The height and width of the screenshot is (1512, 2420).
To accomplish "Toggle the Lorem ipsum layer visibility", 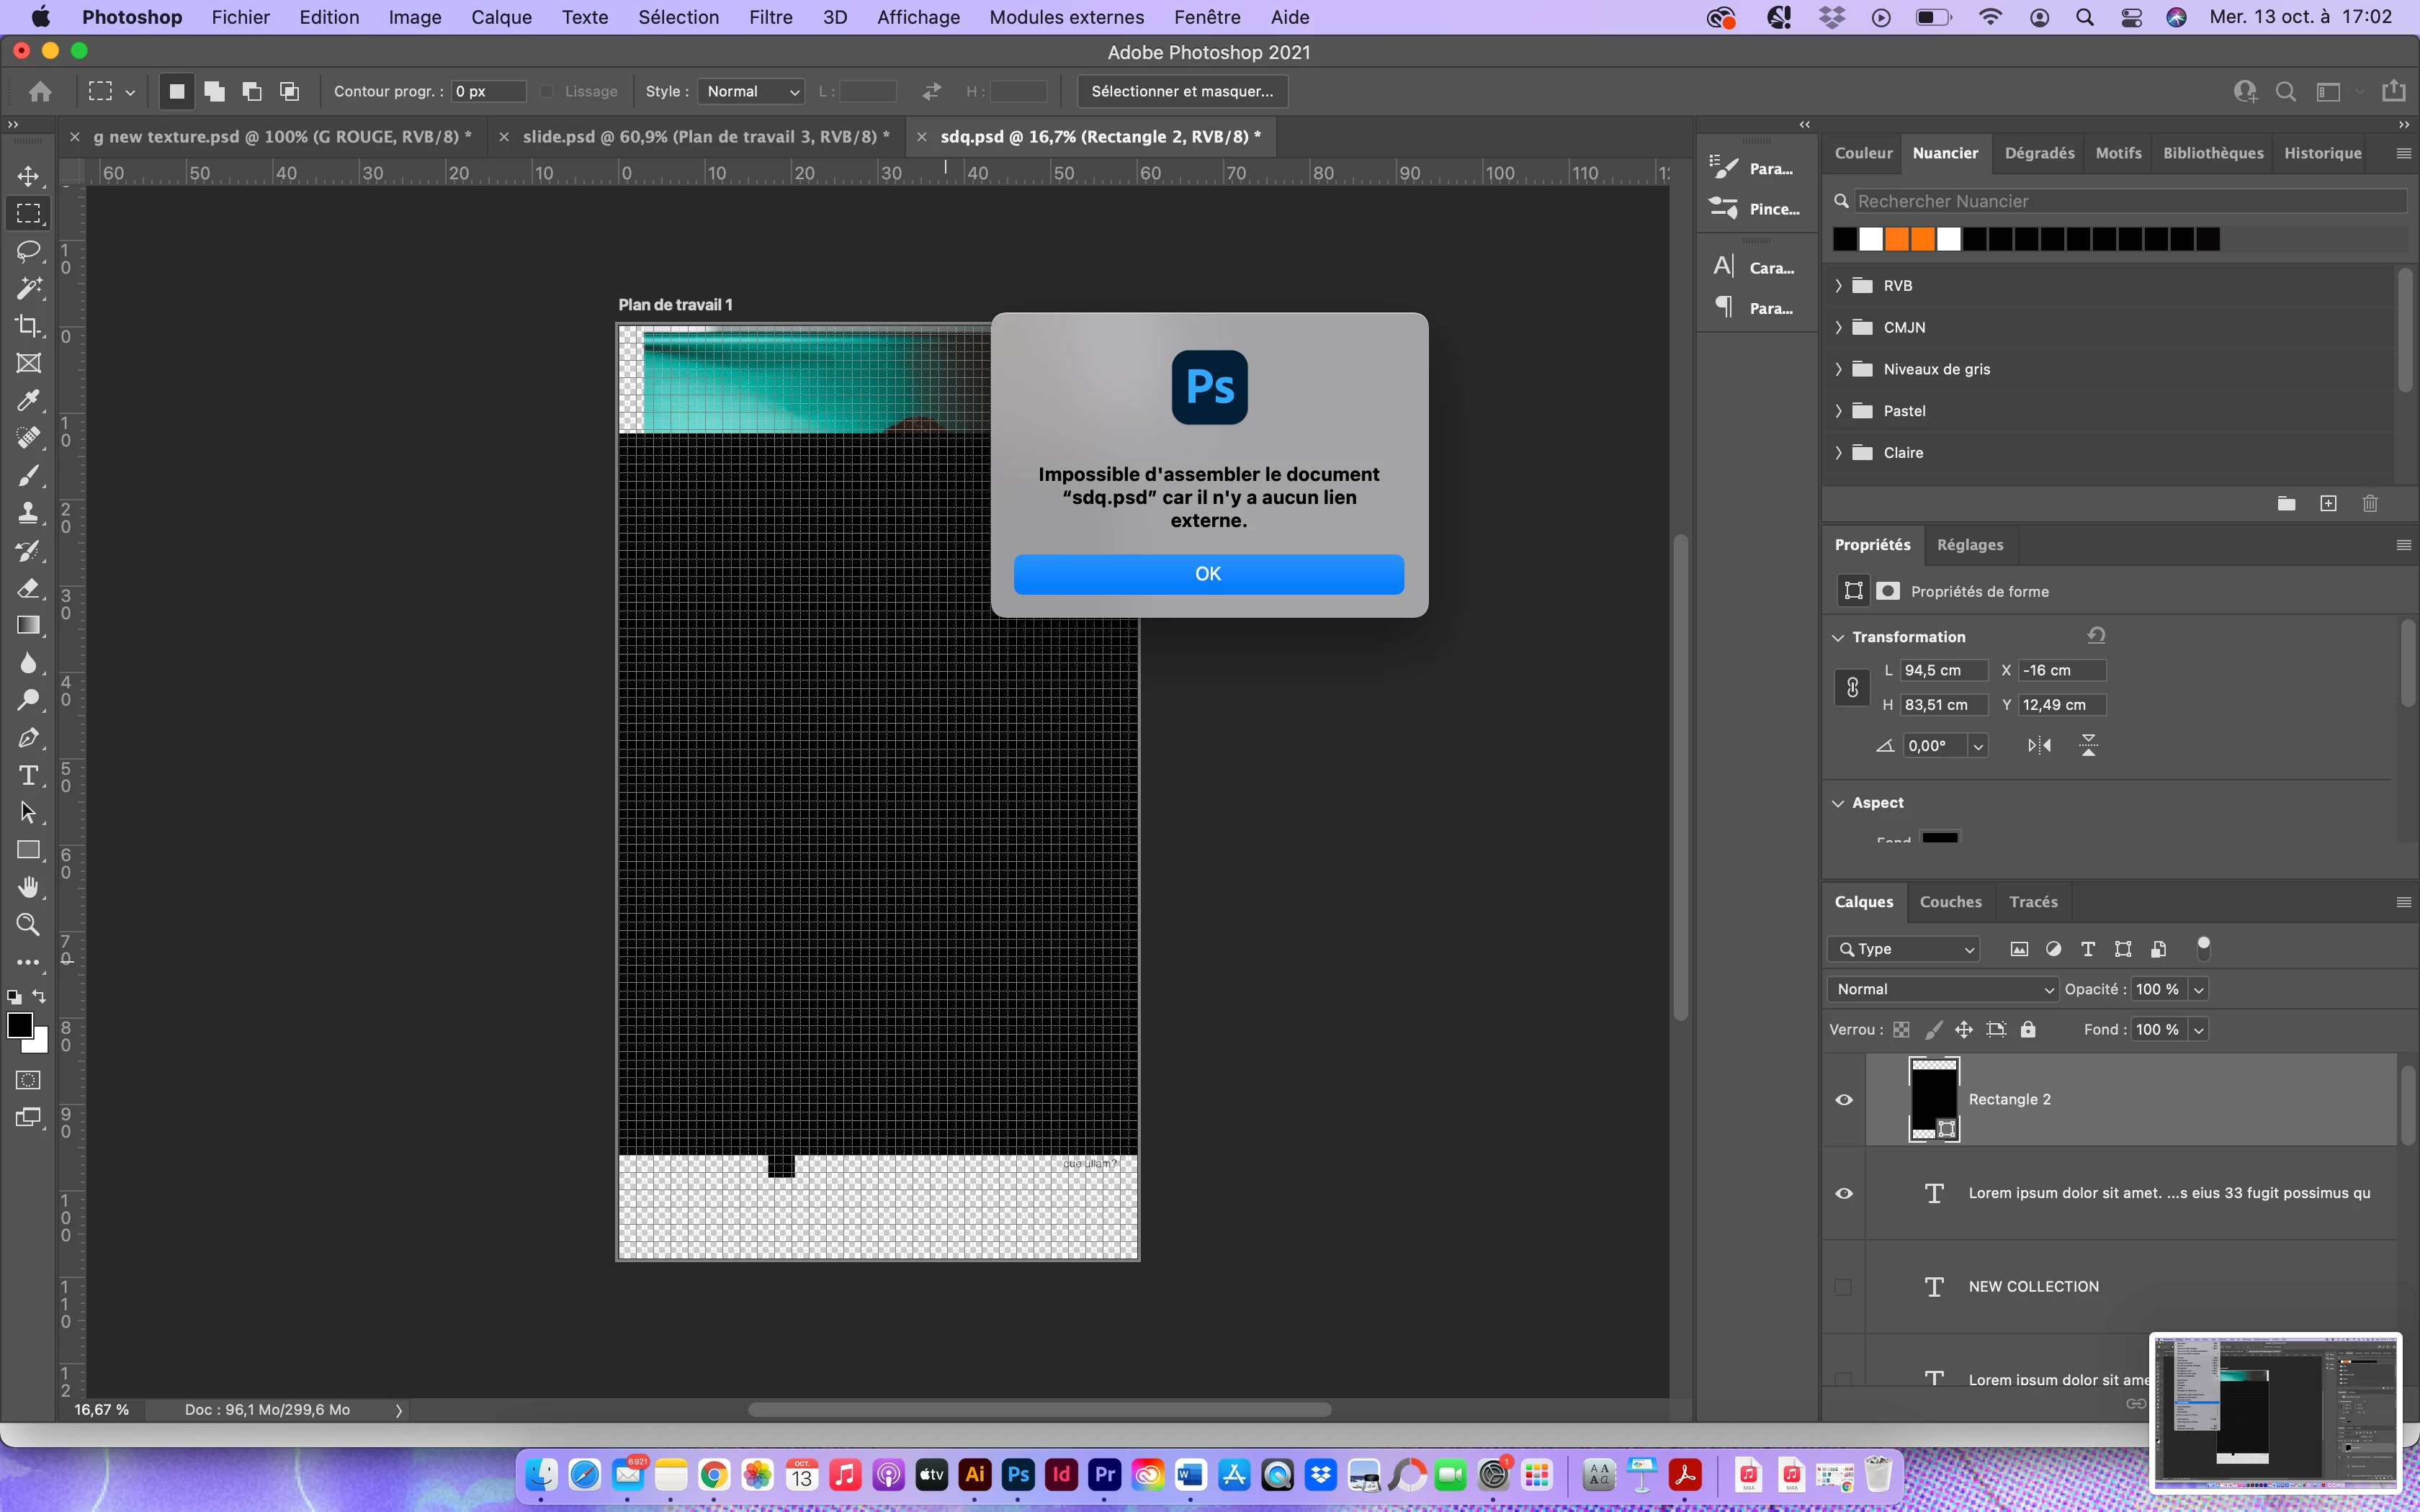I will click(x=1844, y=1194).
